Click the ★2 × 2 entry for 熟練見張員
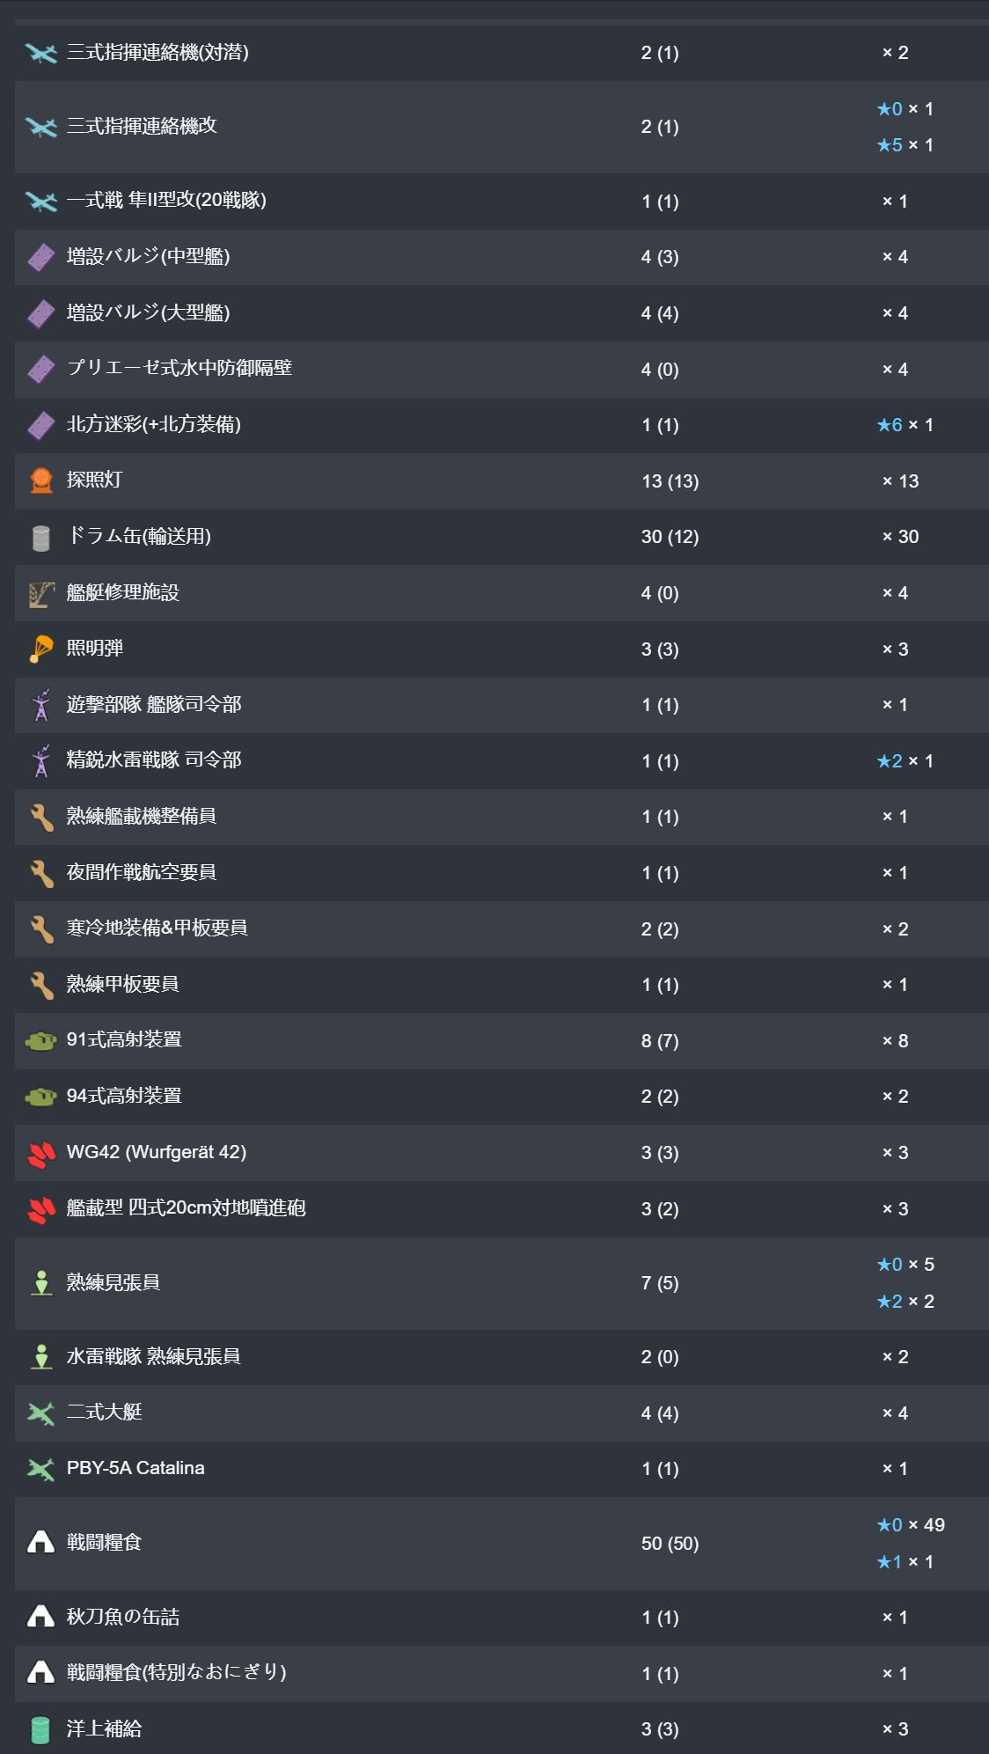Image resolution: width=989 pixels, height=1754 pixels. tap(905, 1302)
